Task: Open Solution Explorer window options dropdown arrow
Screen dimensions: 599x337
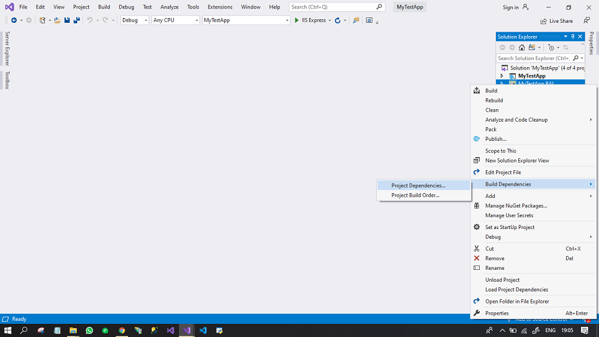Action: tap(566, 37)
